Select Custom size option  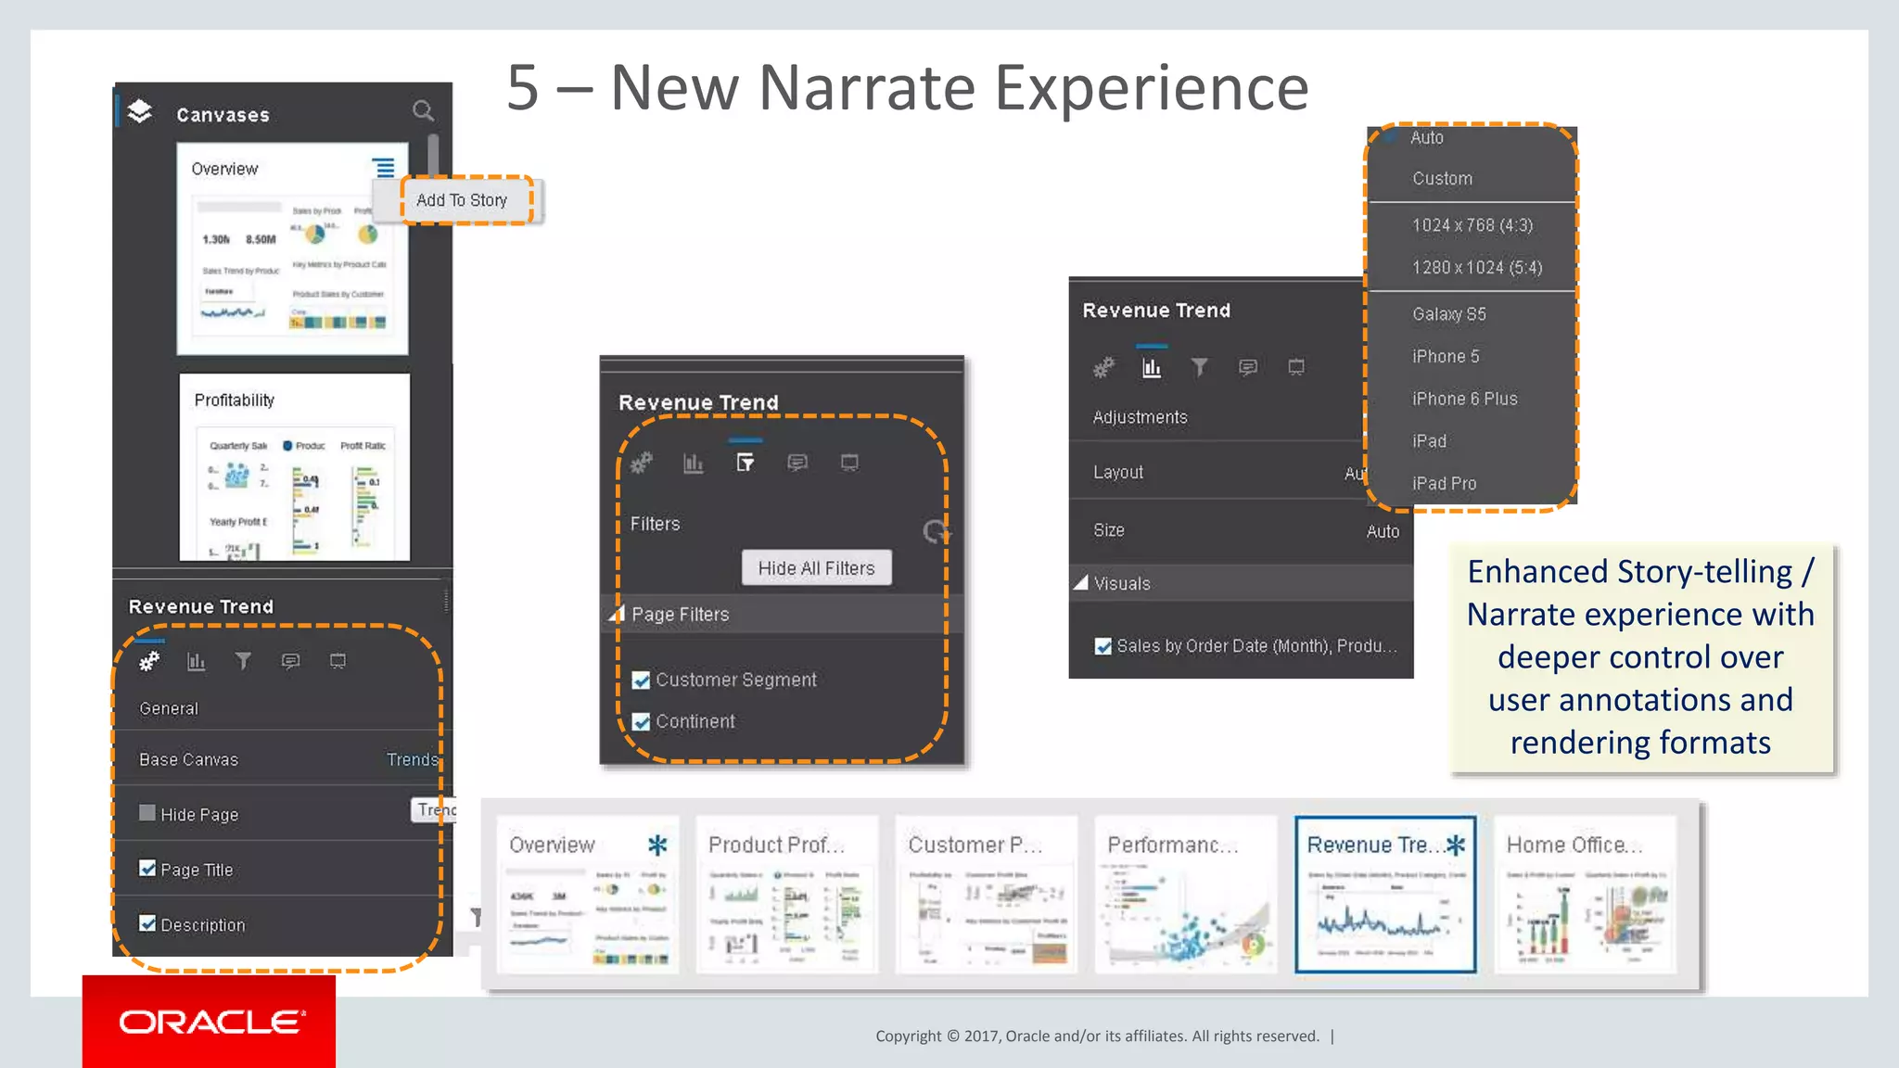click(1442, 178)
